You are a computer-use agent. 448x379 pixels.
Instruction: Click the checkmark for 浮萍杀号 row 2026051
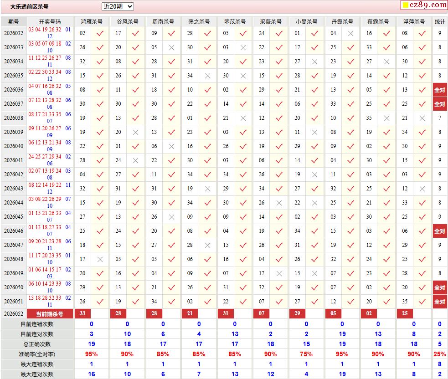422,302
